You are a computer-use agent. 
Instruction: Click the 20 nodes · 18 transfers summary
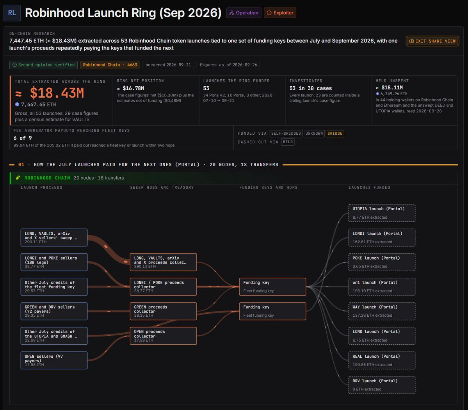pyautogui.click(x=98, y=178)
